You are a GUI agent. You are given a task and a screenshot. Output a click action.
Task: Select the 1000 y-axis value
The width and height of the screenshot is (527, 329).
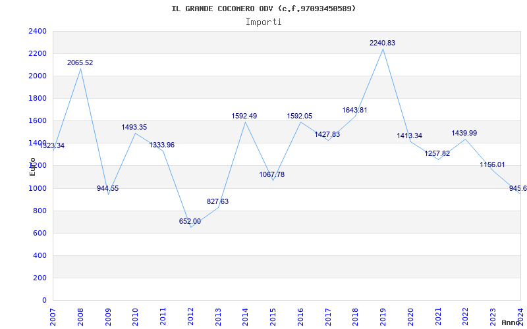38,188
